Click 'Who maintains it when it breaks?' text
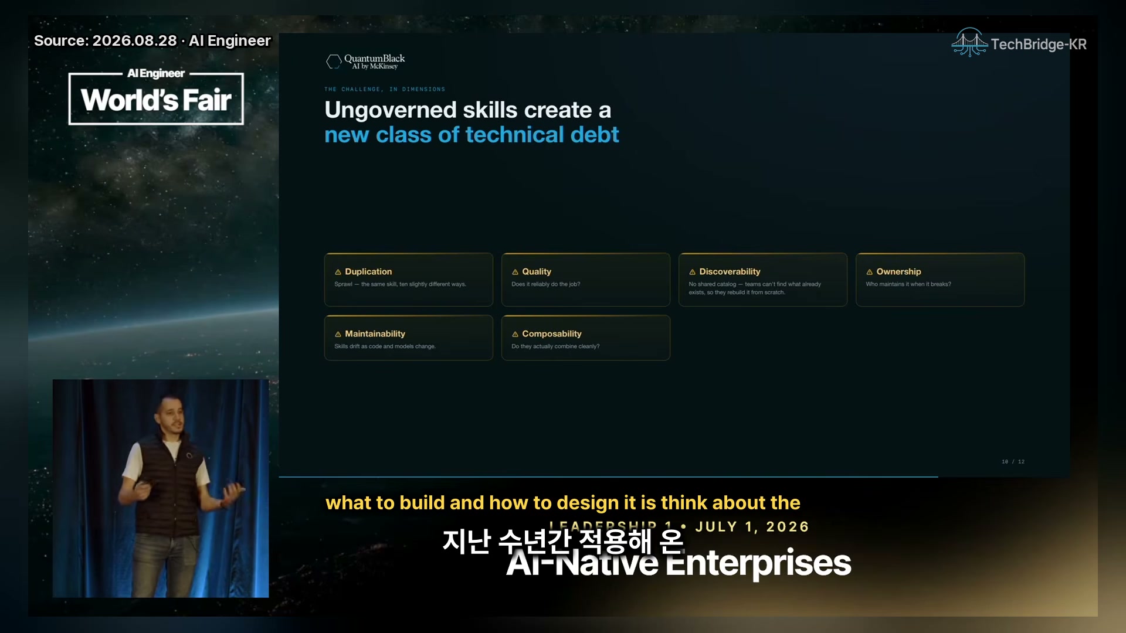1126x633 pixels. (x=908, y=284)
